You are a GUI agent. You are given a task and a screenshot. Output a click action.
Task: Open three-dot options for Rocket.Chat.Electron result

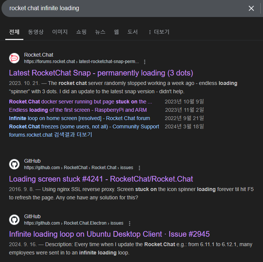[x=129, y=223]
